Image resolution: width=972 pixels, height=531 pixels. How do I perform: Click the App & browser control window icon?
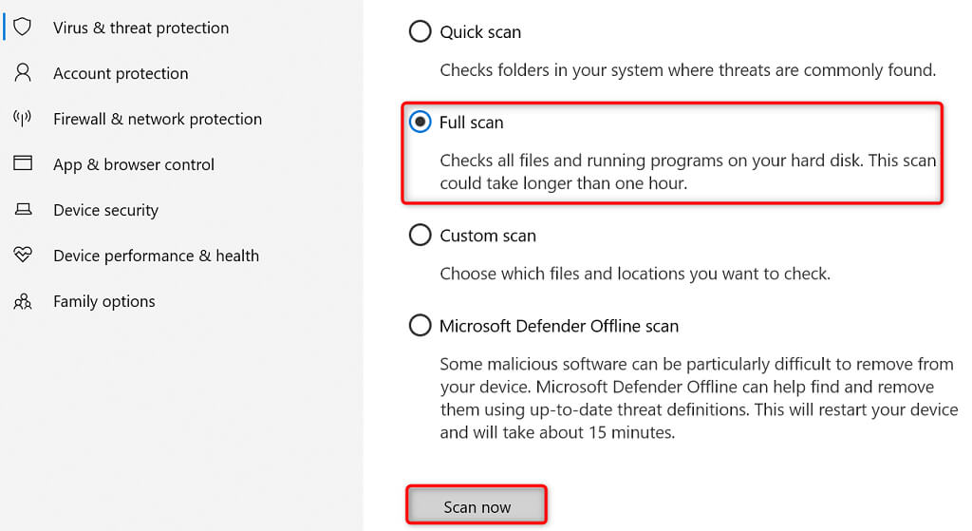coord(23,163)
